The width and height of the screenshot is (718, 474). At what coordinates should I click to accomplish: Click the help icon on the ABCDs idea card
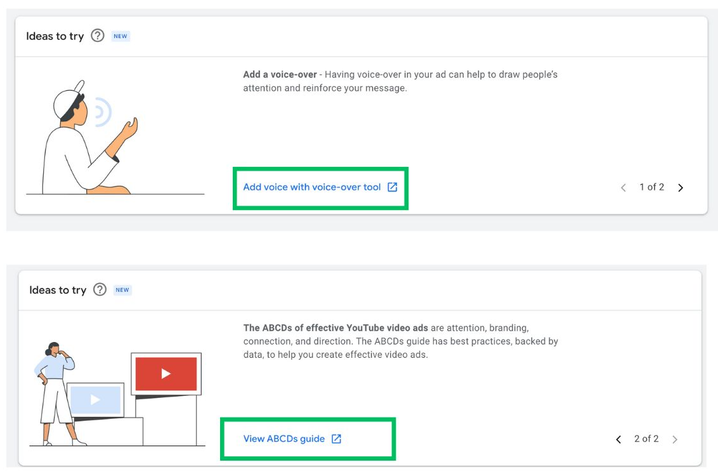pos(100,289)
